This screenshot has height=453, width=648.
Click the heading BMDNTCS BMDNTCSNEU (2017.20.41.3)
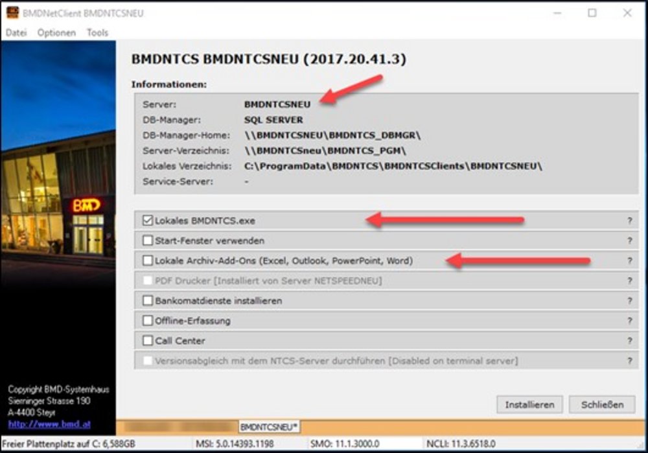click(x=269, y=59)
